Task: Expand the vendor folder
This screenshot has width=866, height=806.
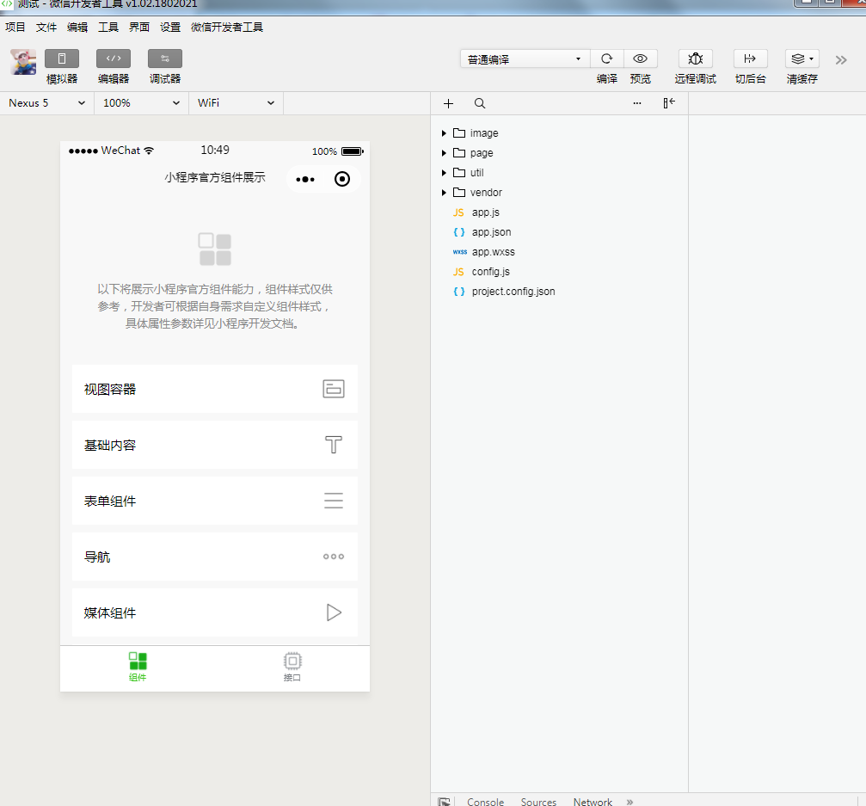Action: point(559,193)
